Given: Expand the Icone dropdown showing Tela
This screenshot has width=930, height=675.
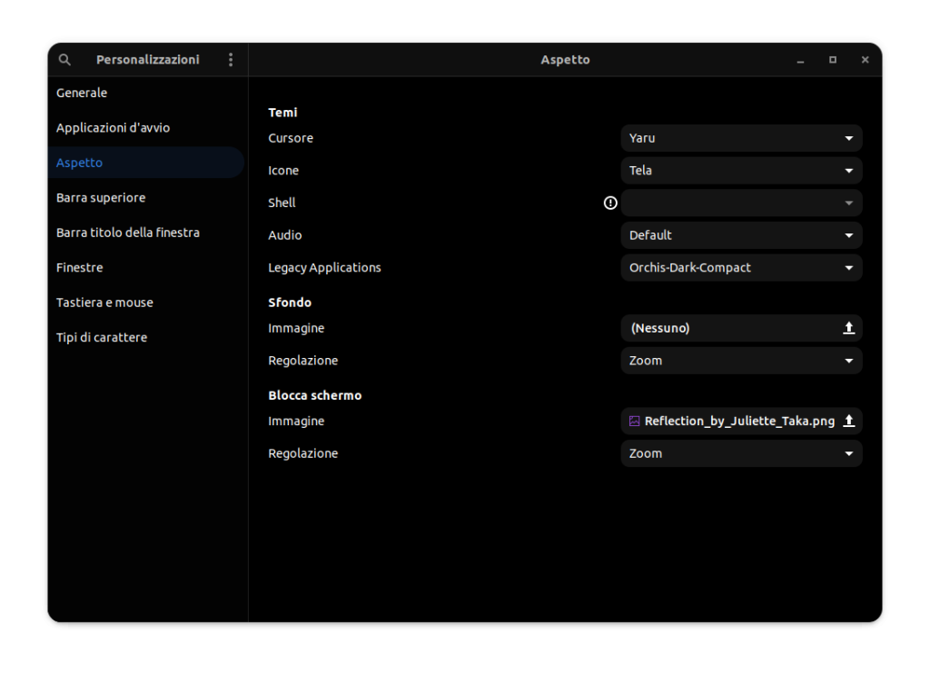Looking at the screenshot, I should click(741, 171).
